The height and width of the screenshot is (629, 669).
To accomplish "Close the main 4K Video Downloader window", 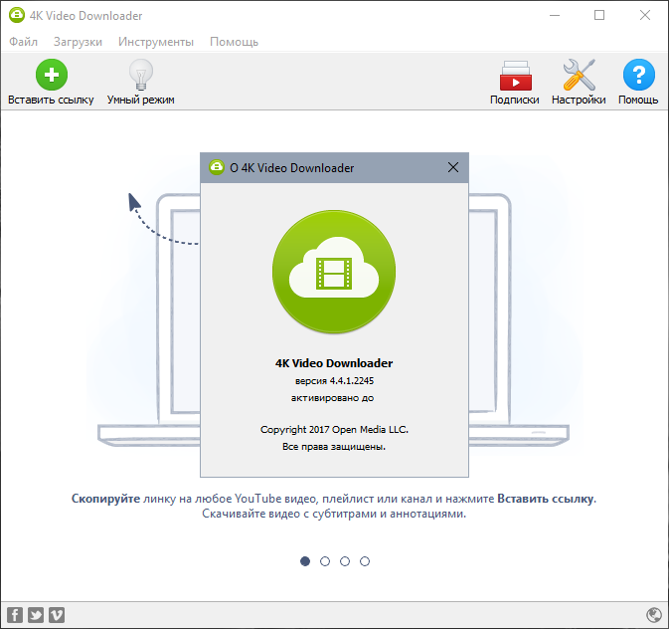I will (x=645, y=15).
